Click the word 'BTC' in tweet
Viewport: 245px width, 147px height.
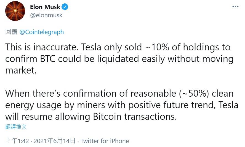[x=48, y=59]
